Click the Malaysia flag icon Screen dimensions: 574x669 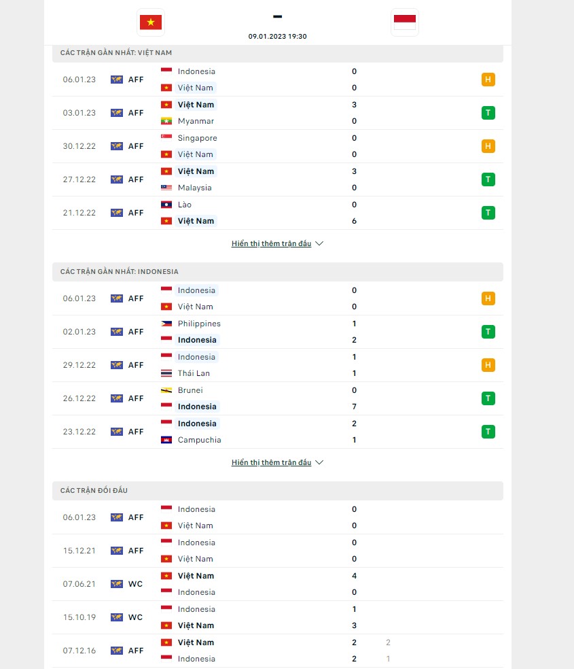pos(166,188)
